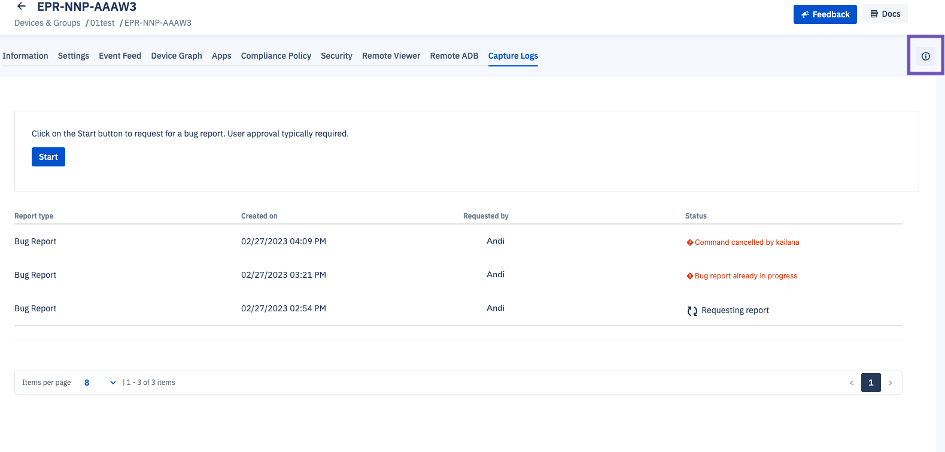Viewport: 945px width, 452px height.
Task: Select page 1 in pagination
Action: coord(871,383)
